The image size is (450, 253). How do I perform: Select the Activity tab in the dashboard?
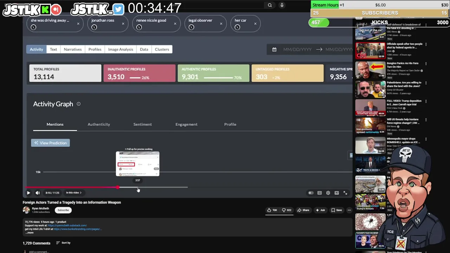pyautogui.click(x=36, y=49)
